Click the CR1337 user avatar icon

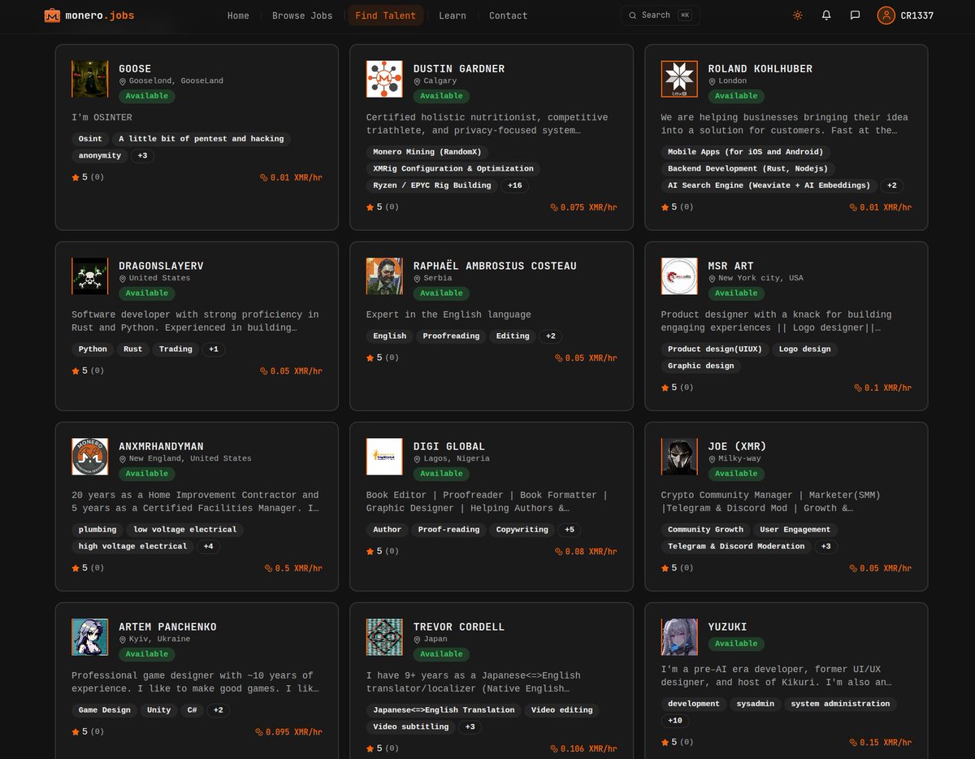point(886,15)
